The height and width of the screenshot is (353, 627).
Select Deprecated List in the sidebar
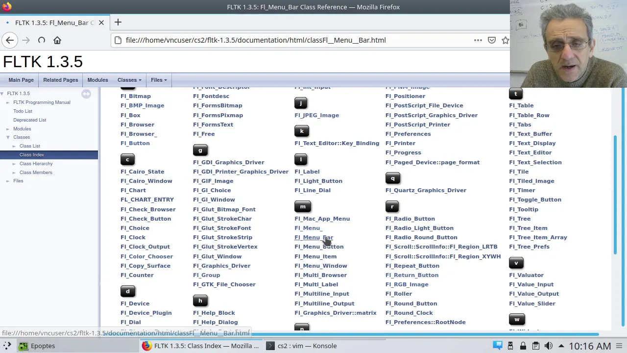pyautogui.click(x=29, y=120)
